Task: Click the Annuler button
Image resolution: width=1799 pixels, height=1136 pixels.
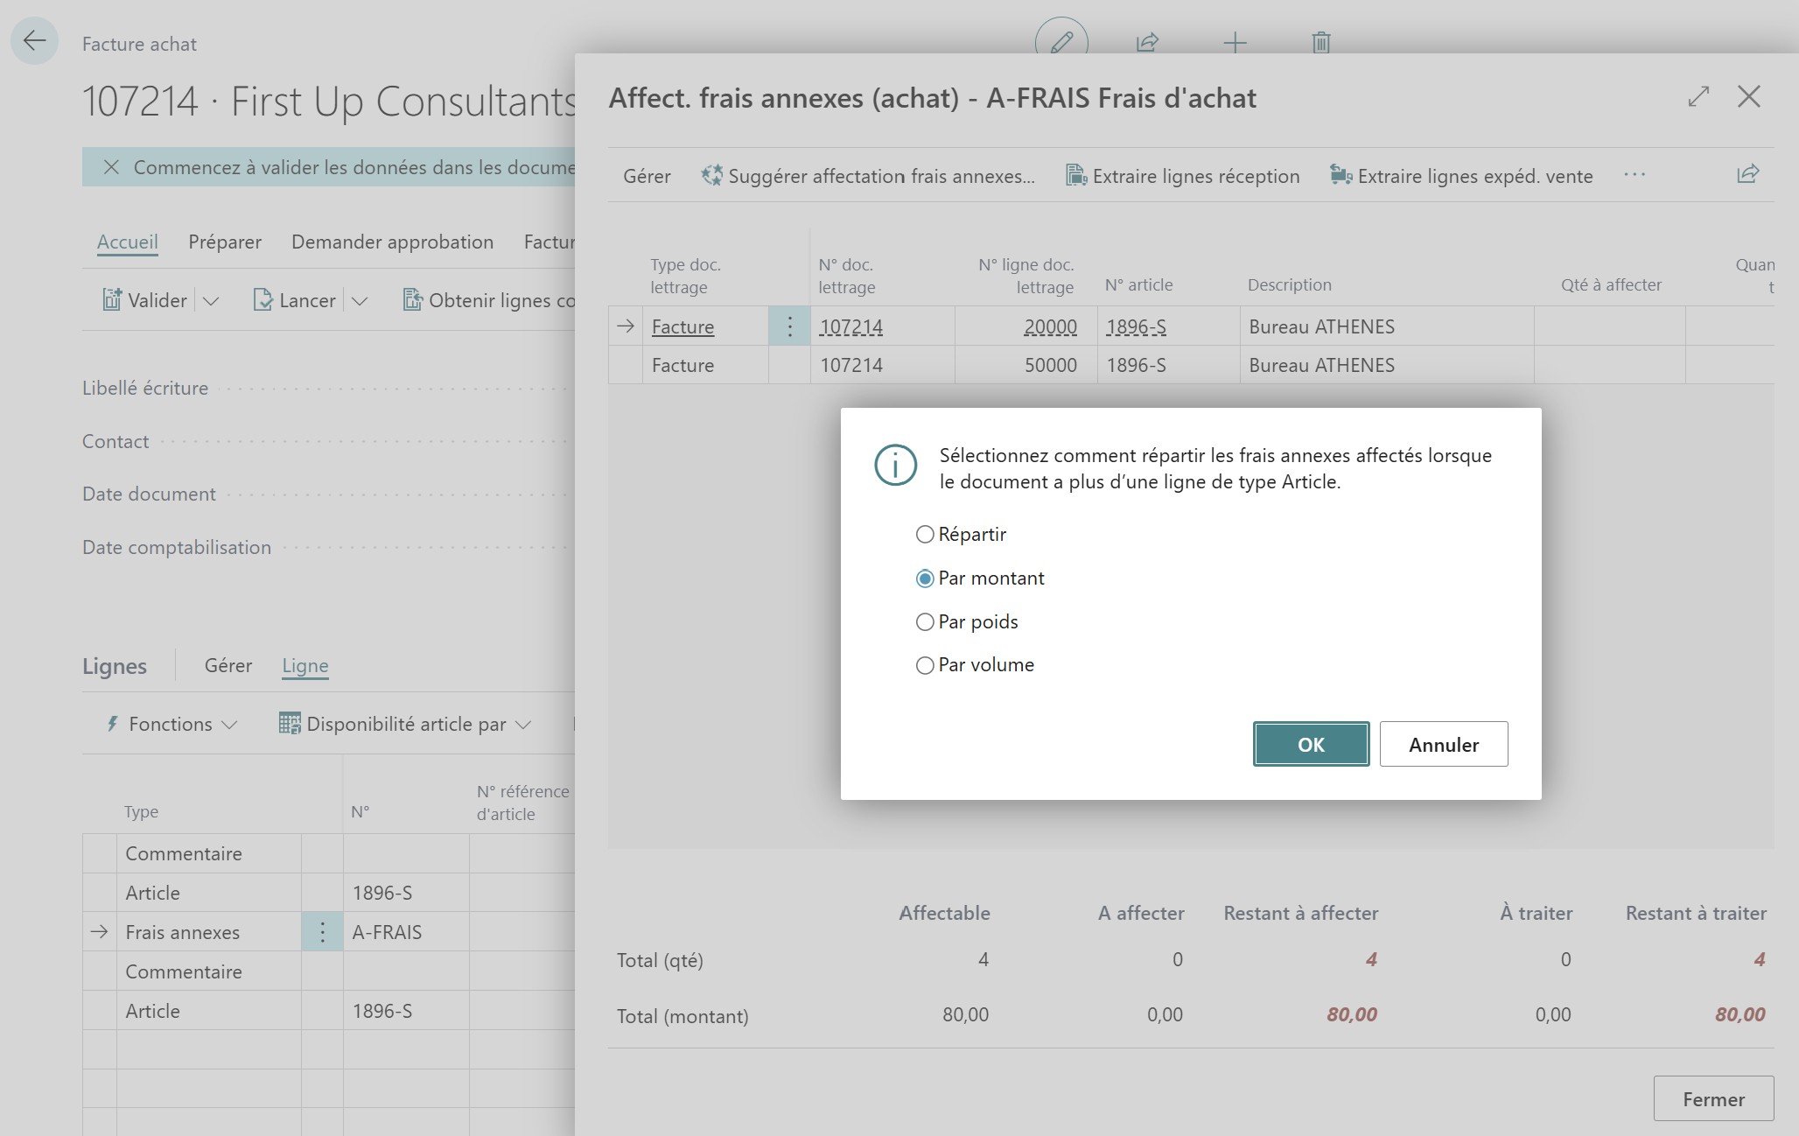Action: point(1443,744)
